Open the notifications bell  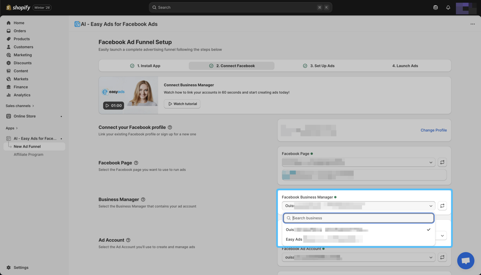point(448,8)
